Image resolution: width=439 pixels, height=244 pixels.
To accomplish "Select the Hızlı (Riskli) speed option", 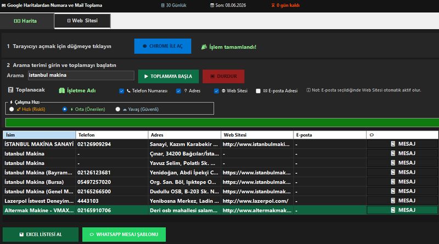I will (x=12, y=110).
